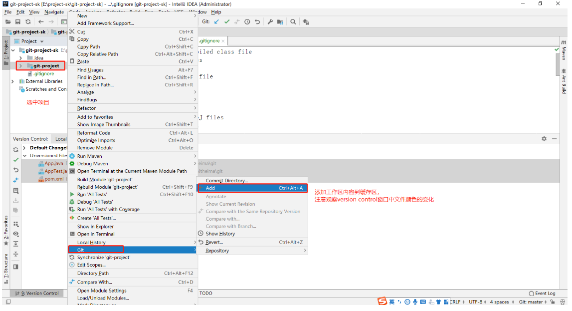This screenshot has width=572, height=311.
Task: Open project structure icon in toolbar
Action: (280, 22)
